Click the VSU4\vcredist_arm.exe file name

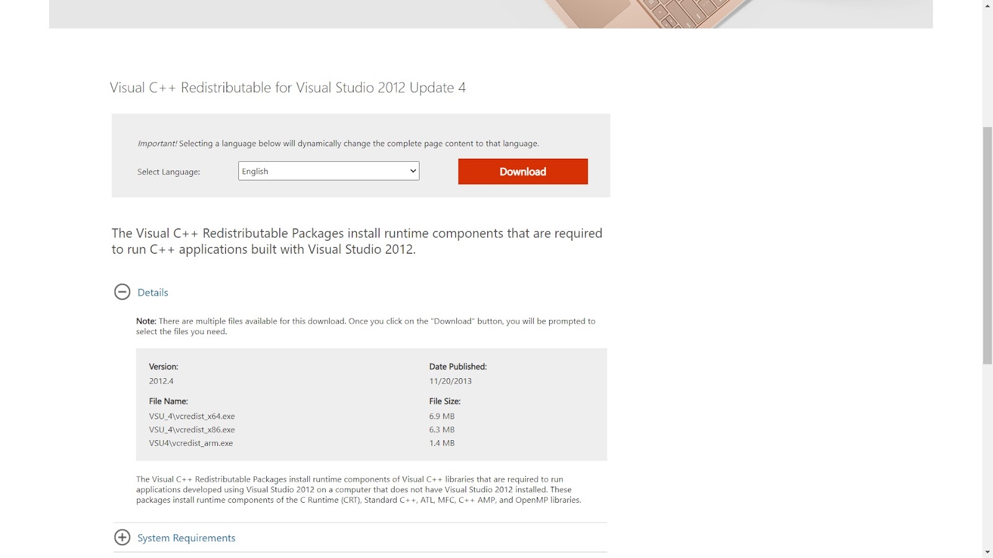coord(191,443)
